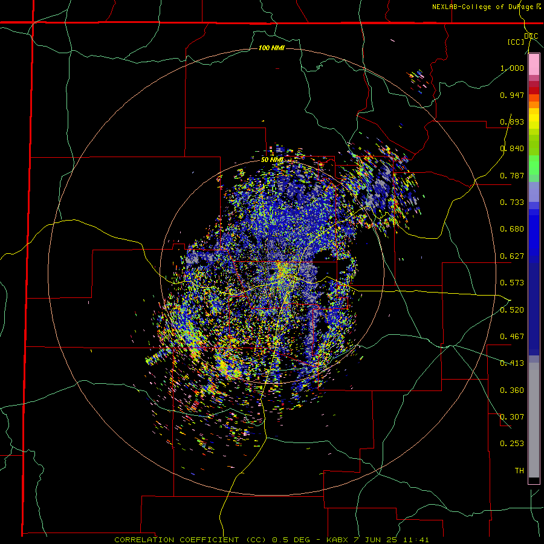Select the 0.413 legend value
Screen dimensions: 544x544
pyautogui.click(x=512, y=363)
